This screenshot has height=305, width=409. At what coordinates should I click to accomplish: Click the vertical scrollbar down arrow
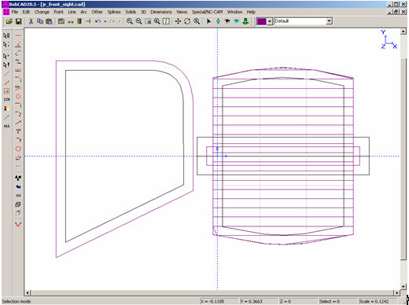[x=403, y=287]
